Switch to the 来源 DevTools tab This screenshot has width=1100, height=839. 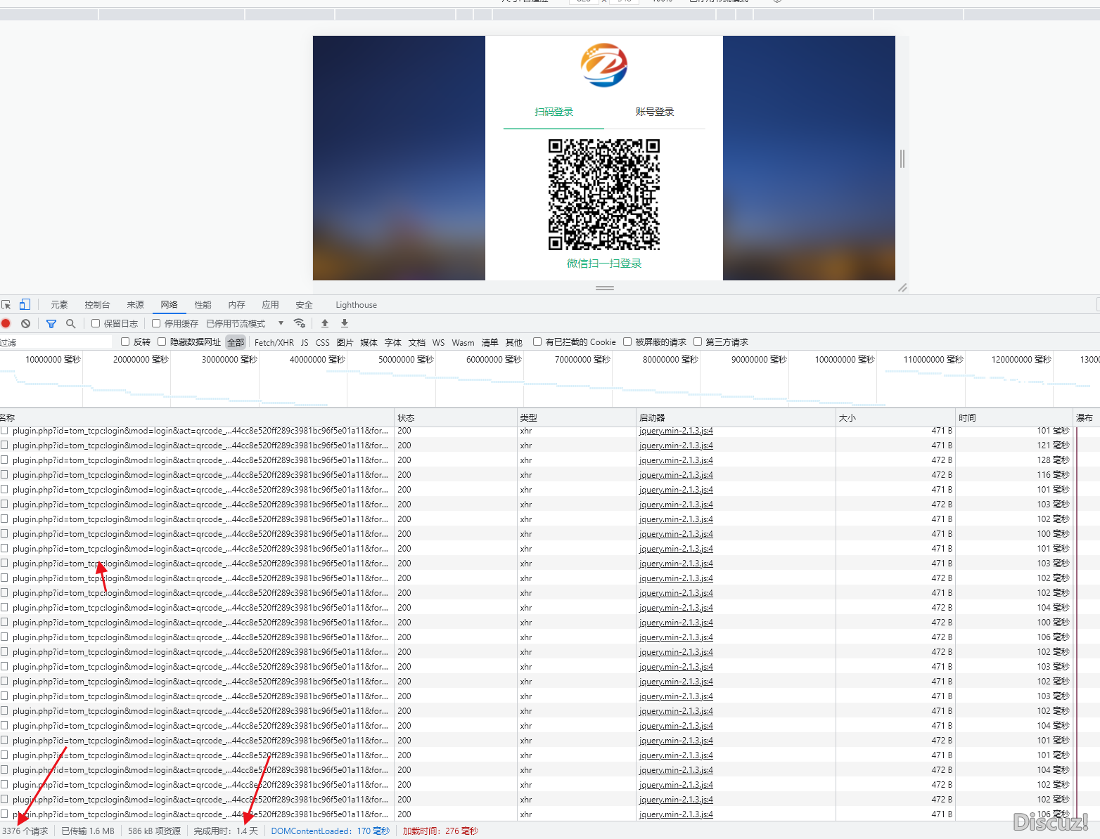135,305
